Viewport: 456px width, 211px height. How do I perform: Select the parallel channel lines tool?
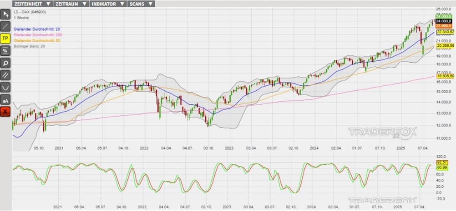pos(5,75)
